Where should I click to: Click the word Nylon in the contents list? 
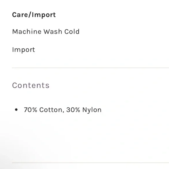pyautogui.click(x=92, y=110)
